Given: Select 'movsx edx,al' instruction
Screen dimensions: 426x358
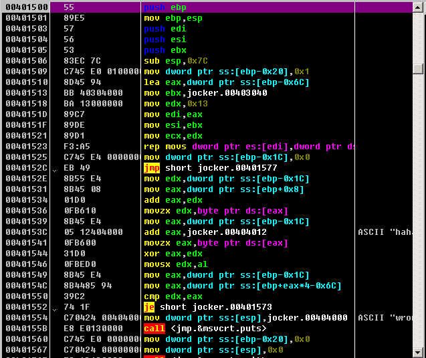Looking at the screenshot, I should [176, 264].
